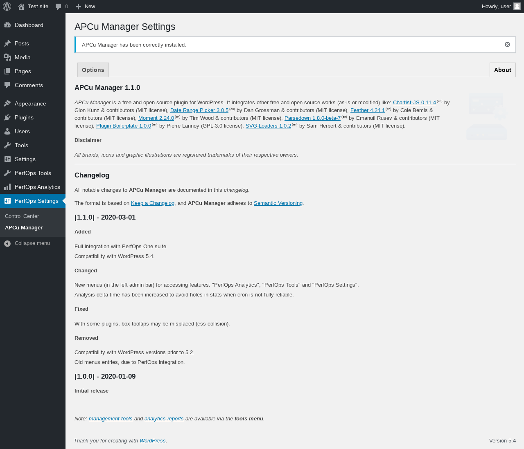Click the Pages icon in sidebar
Image resolution: width=524 pixels, height=449 pixels.
(x=7, y=71)
